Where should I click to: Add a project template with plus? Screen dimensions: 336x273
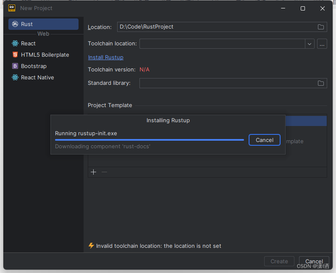(x=93, y=172)
